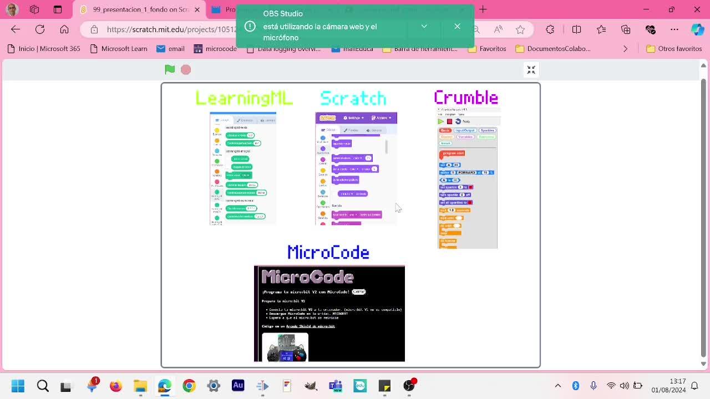710x399 pixels.
Task: Open File Explorer from the taskbar
Action: click(x=140, y=386)
